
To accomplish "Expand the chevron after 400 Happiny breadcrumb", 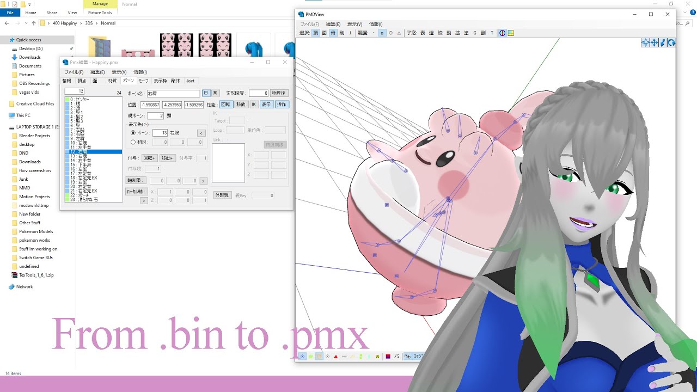I will [81, 23].
